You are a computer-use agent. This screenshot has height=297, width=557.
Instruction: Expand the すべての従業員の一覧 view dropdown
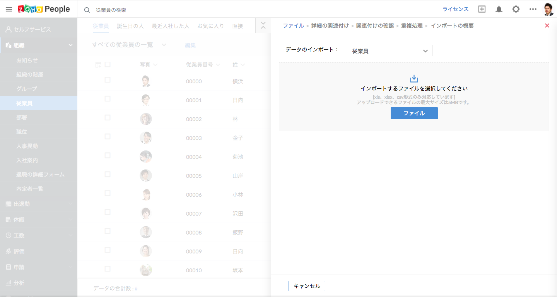click(x=164, y=45)
